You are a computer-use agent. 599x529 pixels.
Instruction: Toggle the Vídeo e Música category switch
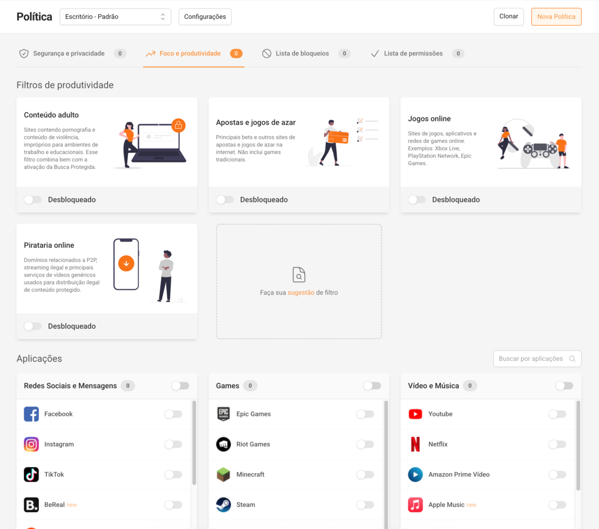click(x=564, y=385)
